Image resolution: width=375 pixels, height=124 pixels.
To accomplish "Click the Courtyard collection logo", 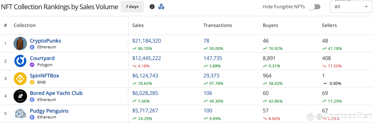I will (x=20, y=61).
